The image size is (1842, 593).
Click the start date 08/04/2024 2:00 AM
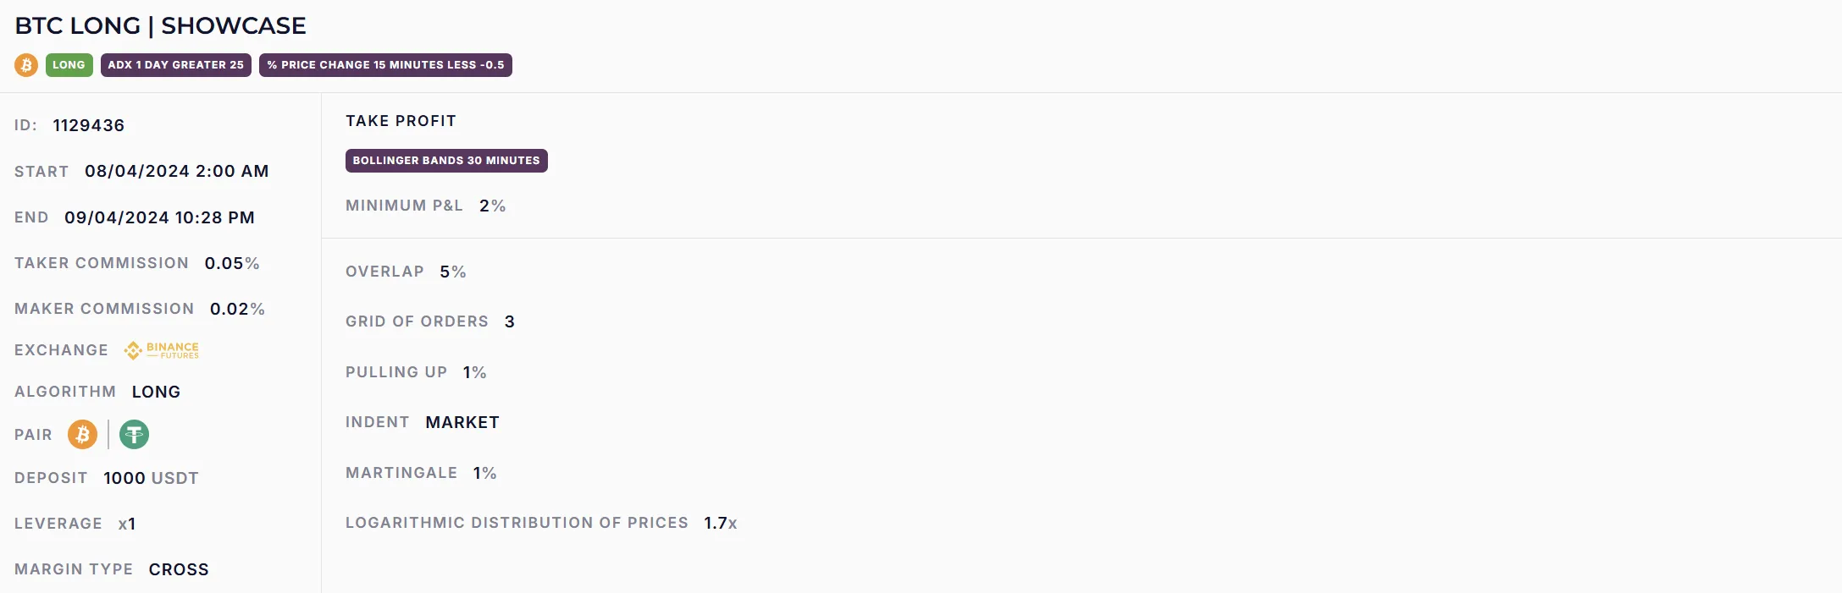pos(176,171)
